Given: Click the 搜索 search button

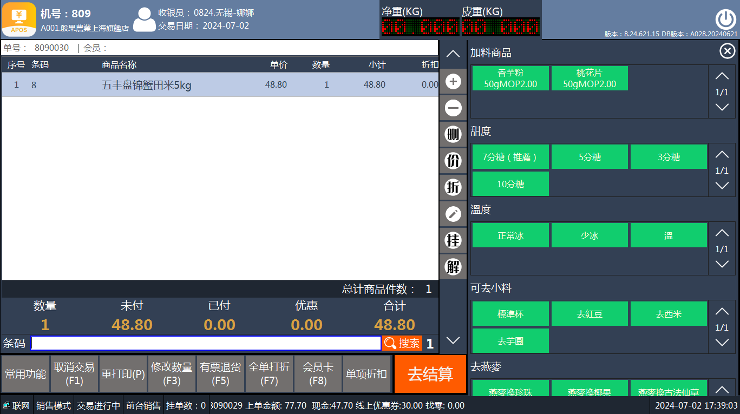Looking at the screenshot, I should point(402,343).
